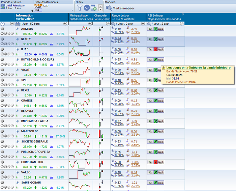Open the SOCIETE GENERALE mini chart thumbnail
This screenshot has width=236, height=191.
click(x=80, y=143)
